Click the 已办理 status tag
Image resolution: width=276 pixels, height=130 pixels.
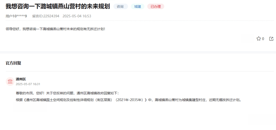coord(156,6)
